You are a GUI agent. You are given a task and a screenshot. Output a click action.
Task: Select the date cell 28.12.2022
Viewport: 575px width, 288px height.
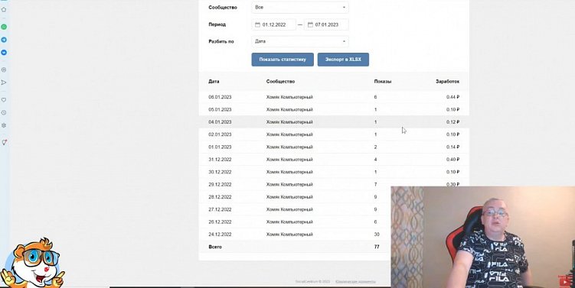[x=220, y=197]
